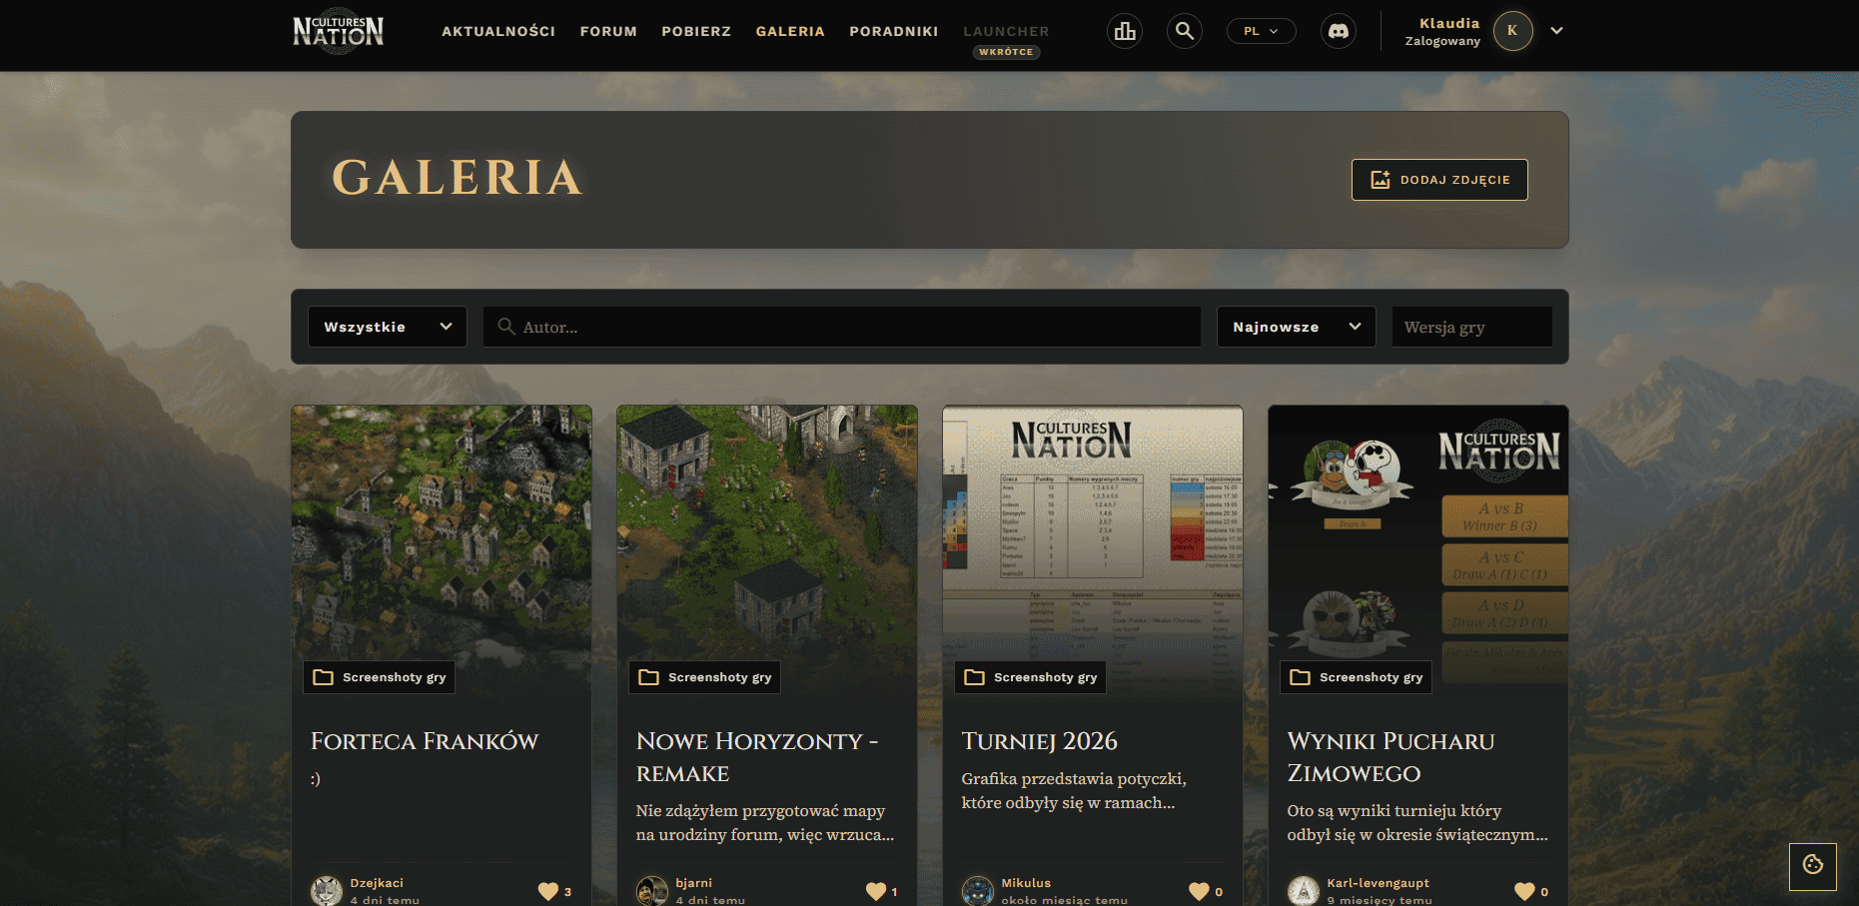Open the statistics ranking icon
The width and height of the screenshot is (1859, 906).
click(1125, 31)
